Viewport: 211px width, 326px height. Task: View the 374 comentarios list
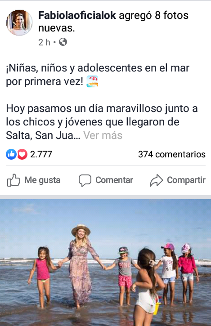pyautogui.click(x=172, y=154)
